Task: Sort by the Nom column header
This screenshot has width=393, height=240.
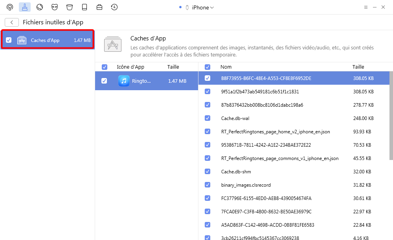Action: point(226,67)
